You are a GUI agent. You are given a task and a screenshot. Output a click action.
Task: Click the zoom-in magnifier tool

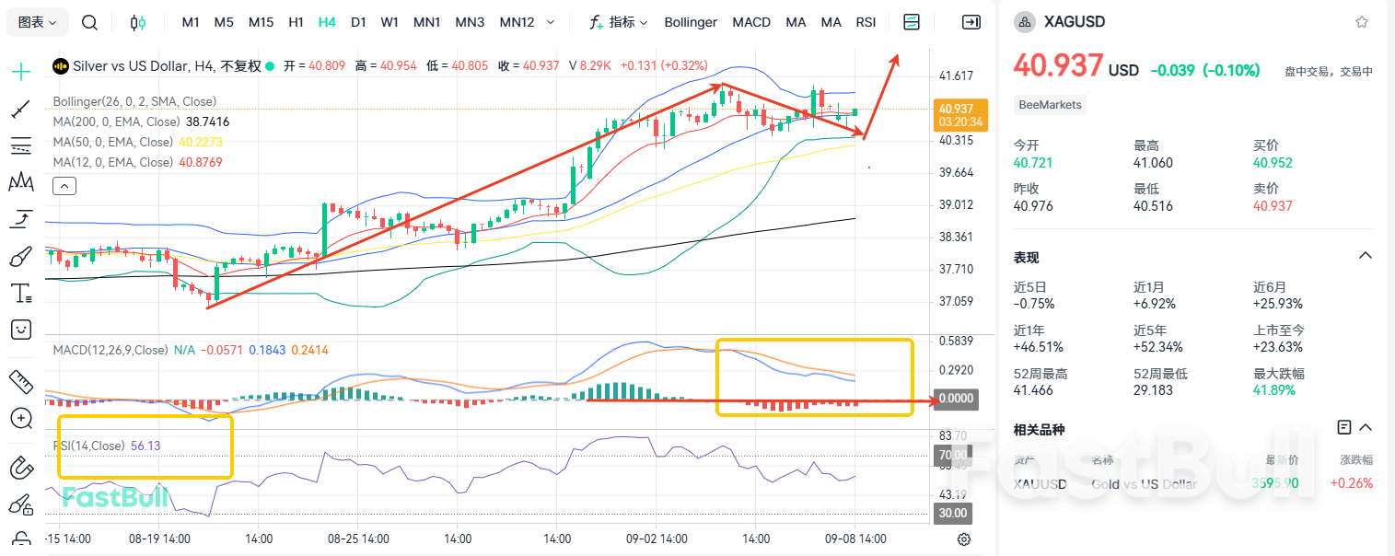[x=20, y=419]
